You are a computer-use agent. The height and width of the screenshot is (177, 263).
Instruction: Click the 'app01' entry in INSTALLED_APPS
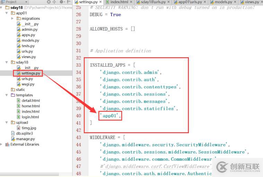pos(110,116)
